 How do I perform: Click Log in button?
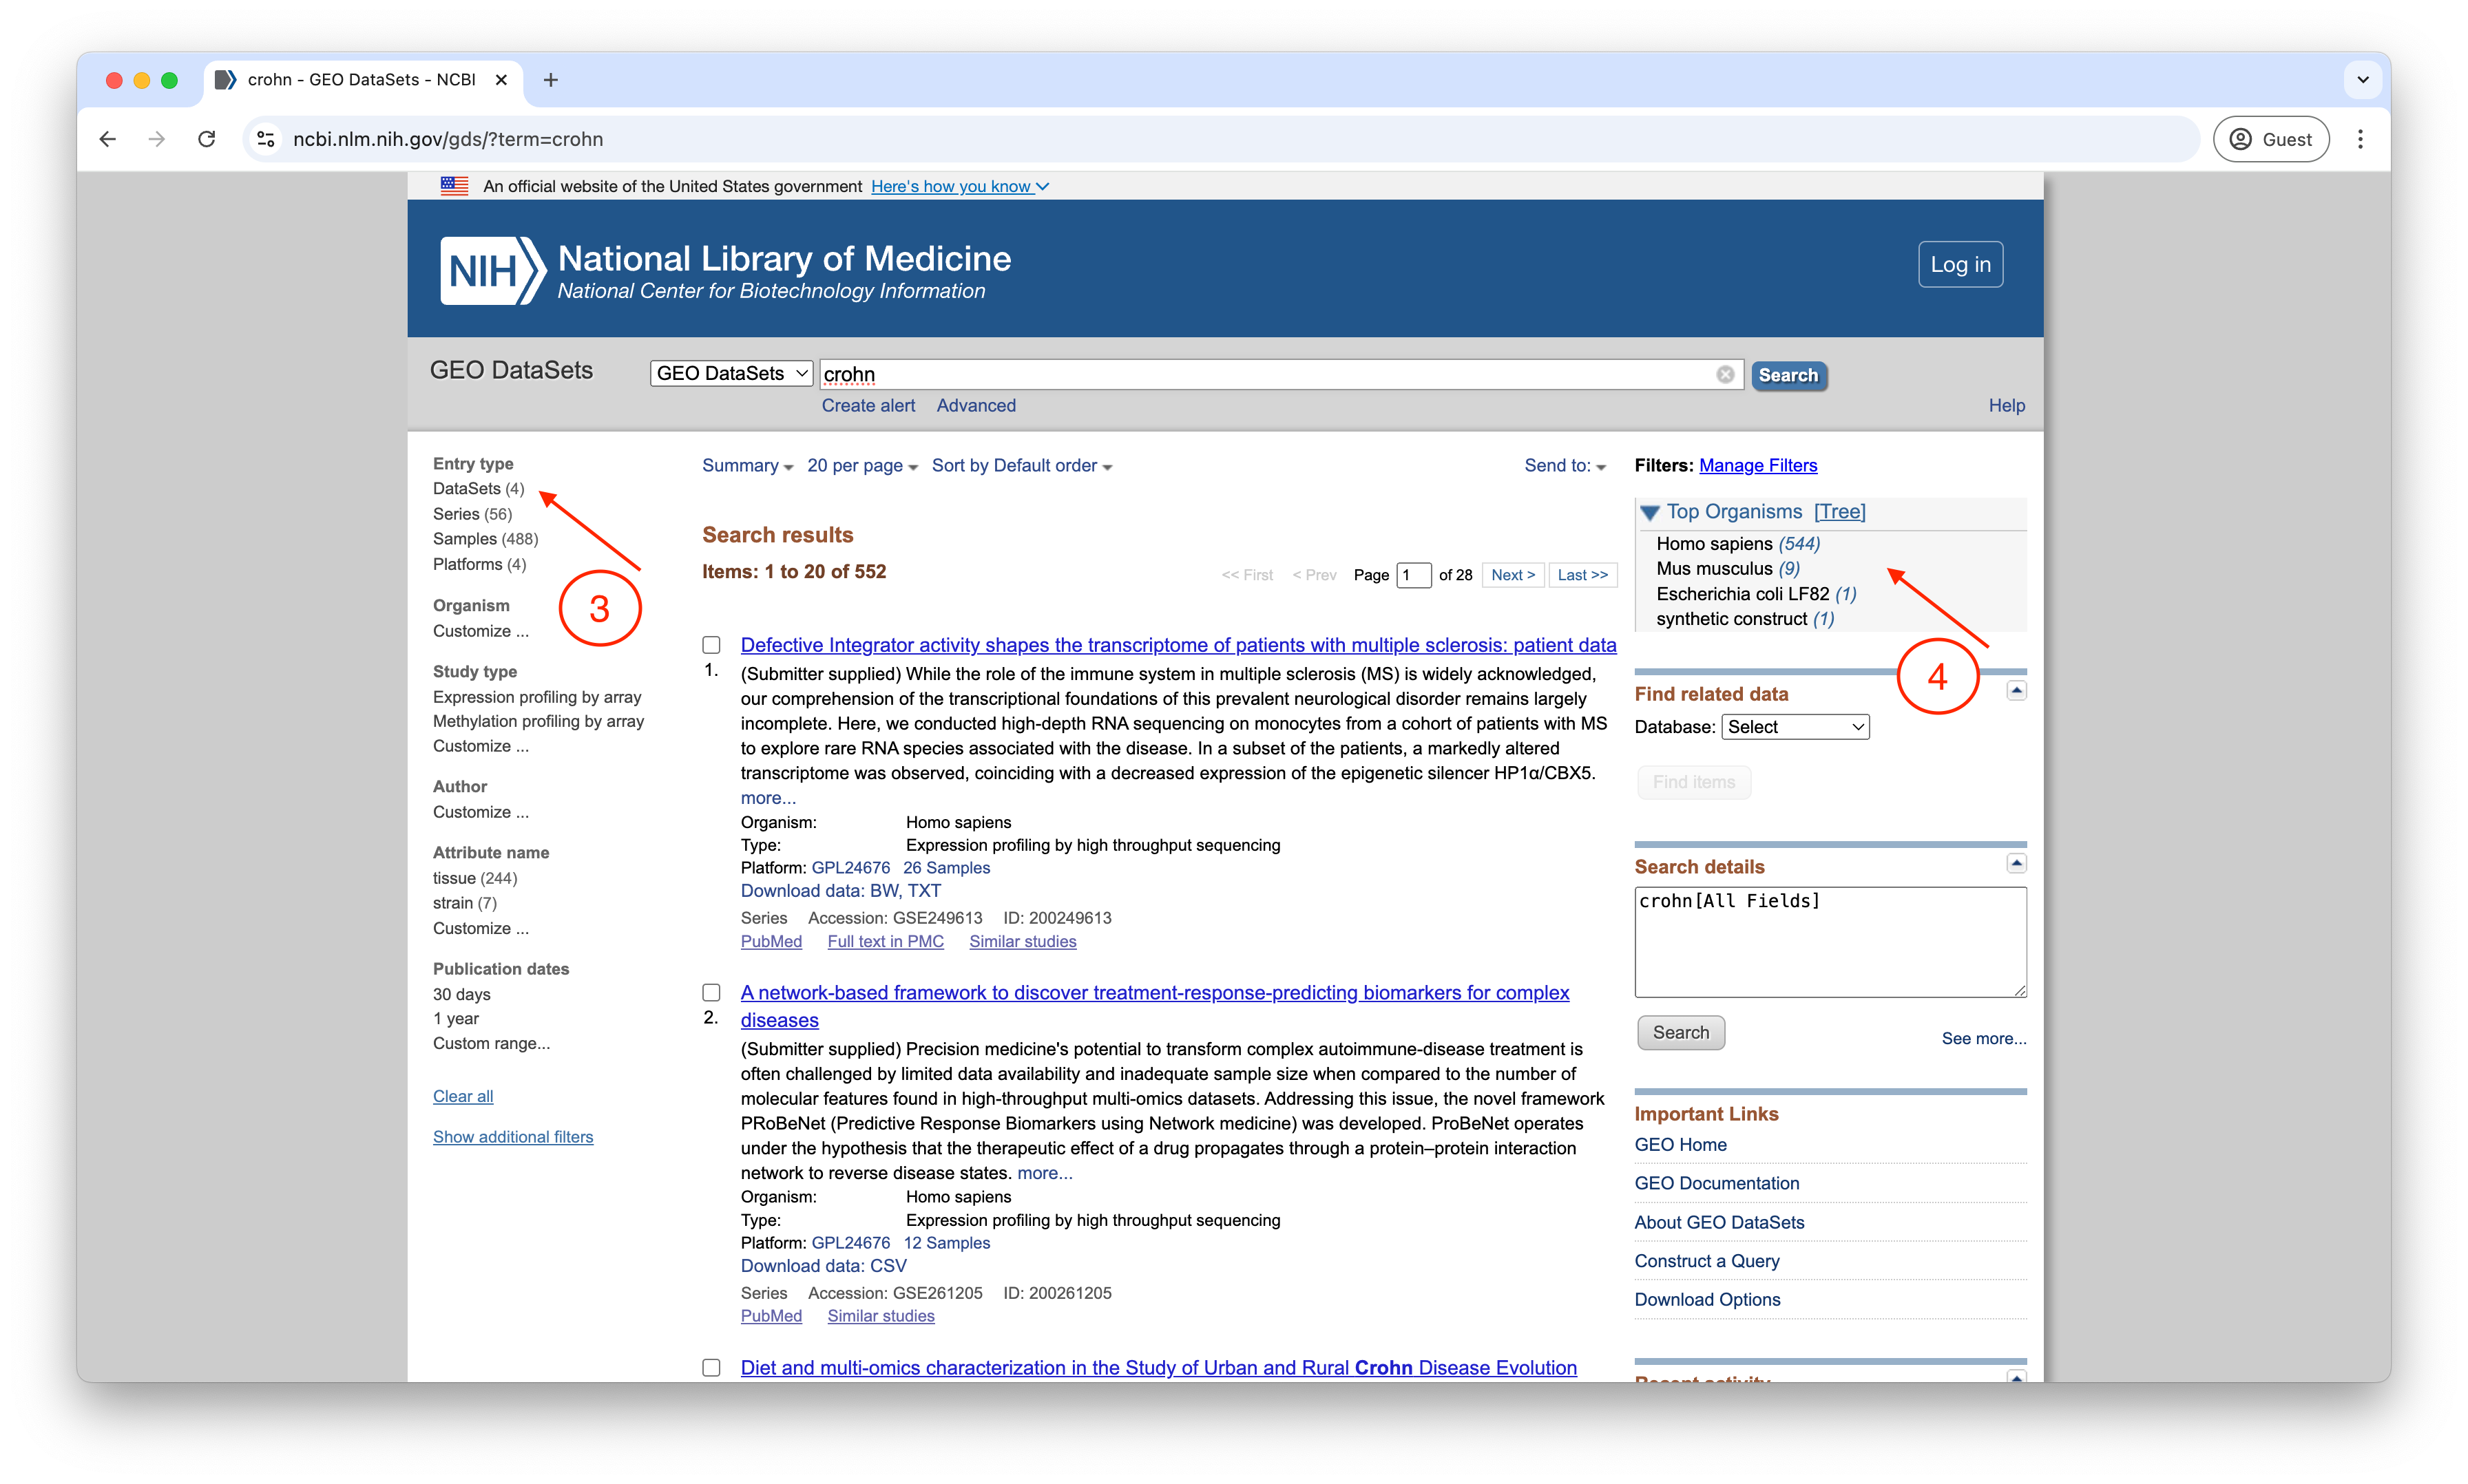pos(1960,264)
